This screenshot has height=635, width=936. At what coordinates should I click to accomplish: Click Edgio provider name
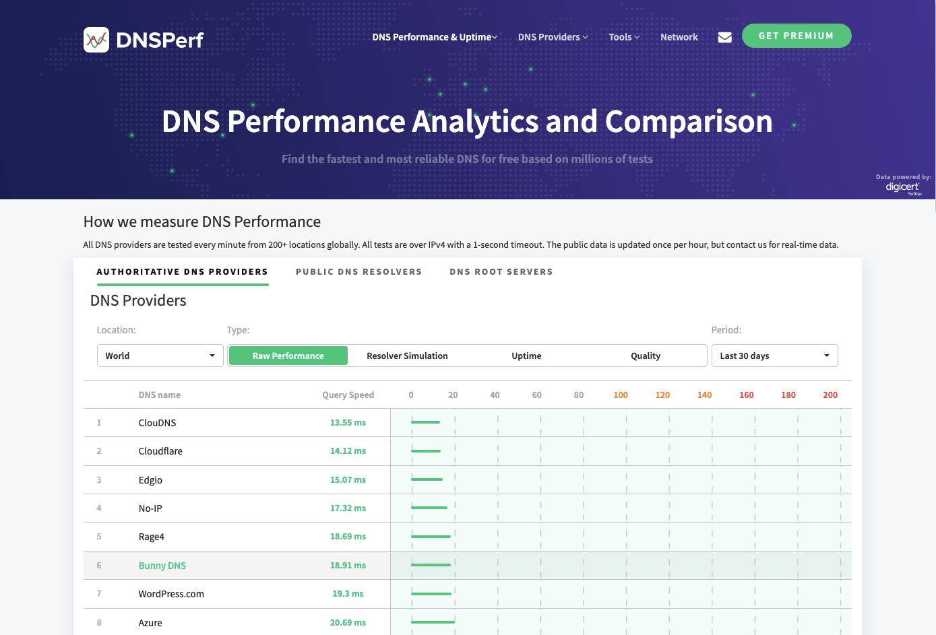click(150, 480)
